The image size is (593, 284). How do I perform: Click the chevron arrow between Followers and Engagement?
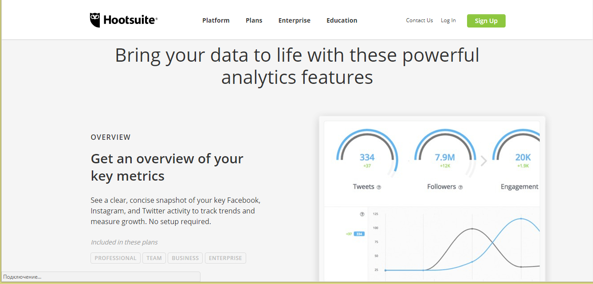point(484,161)
